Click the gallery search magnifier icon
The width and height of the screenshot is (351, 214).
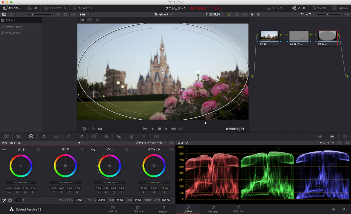(x=58, y=14)
